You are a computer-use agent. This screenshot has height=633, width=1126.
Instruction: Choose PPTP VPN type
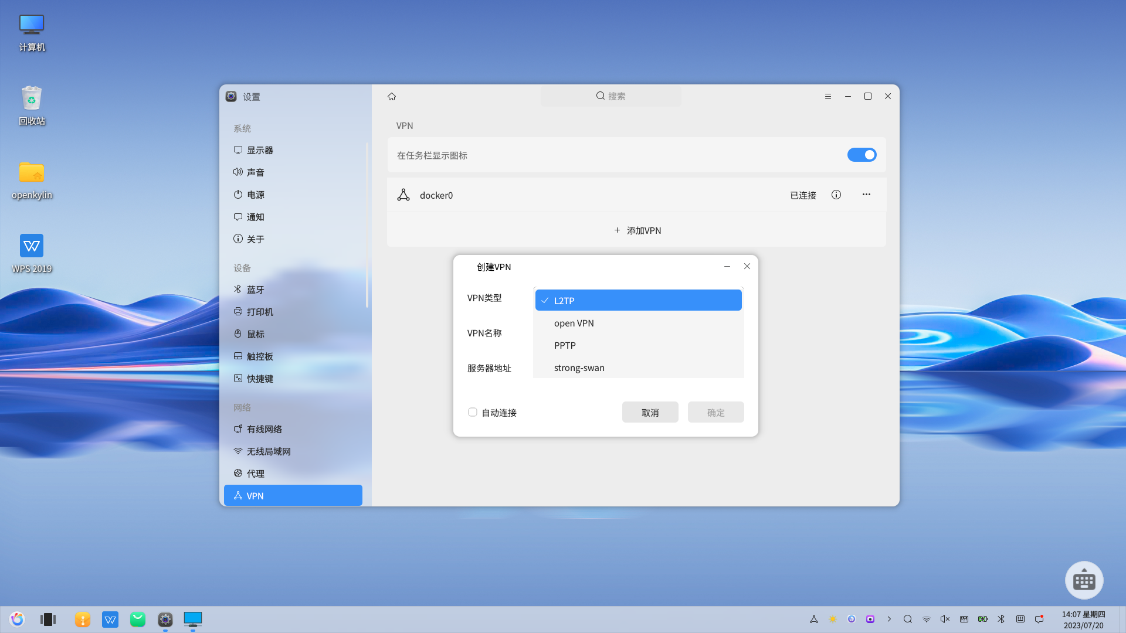tap(638, 345)
